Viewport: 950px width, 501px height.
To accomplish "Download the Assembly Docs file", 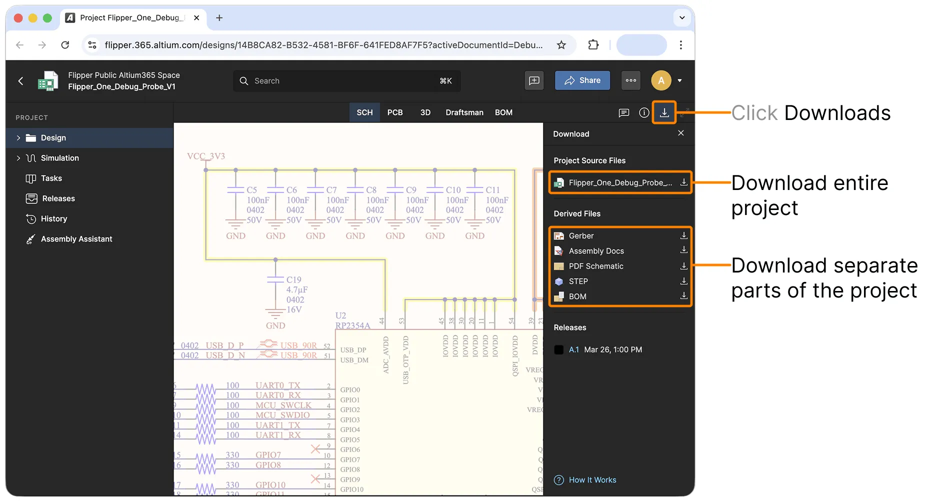I will point(684,250).
